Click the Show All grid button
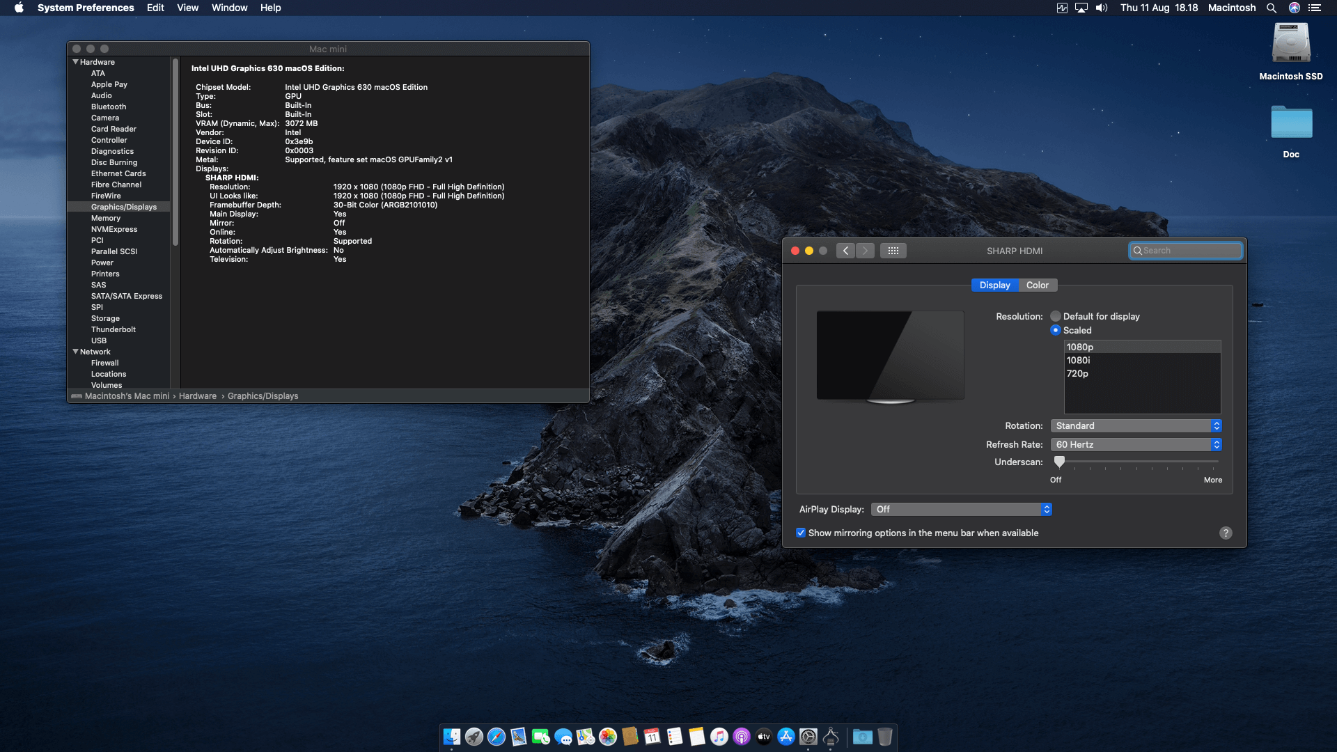The width and height of the screenshot is (1337, 752). [893, 251]
